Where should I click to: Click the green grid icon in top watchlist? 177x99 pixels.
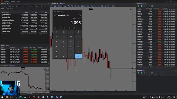pos(142,6)
